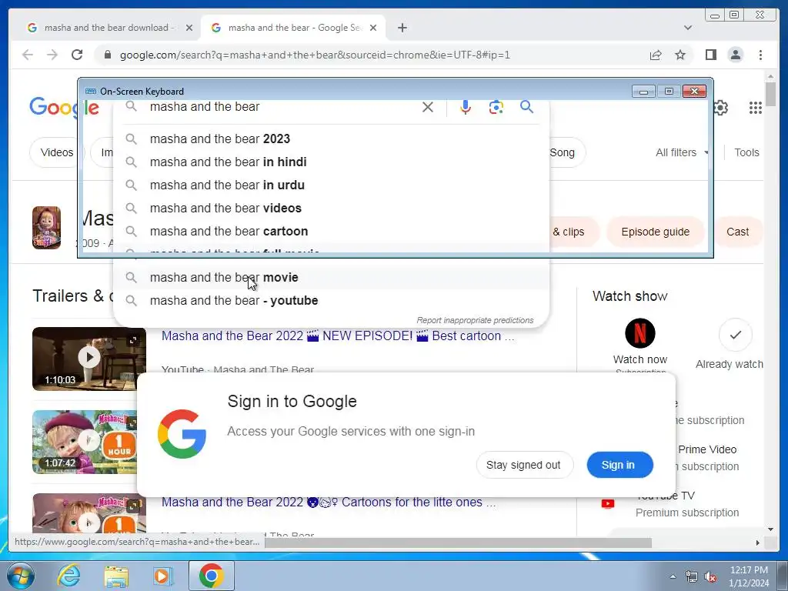This screenshot has width=788, height=591.
Task: Click the share page icon in address bar
Action: pos(656,55)
